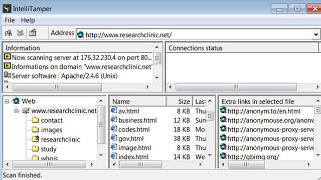Click Extra links in selected file header
The width and height of the screenshot is (321, 180).
click(x=267, y=101)
